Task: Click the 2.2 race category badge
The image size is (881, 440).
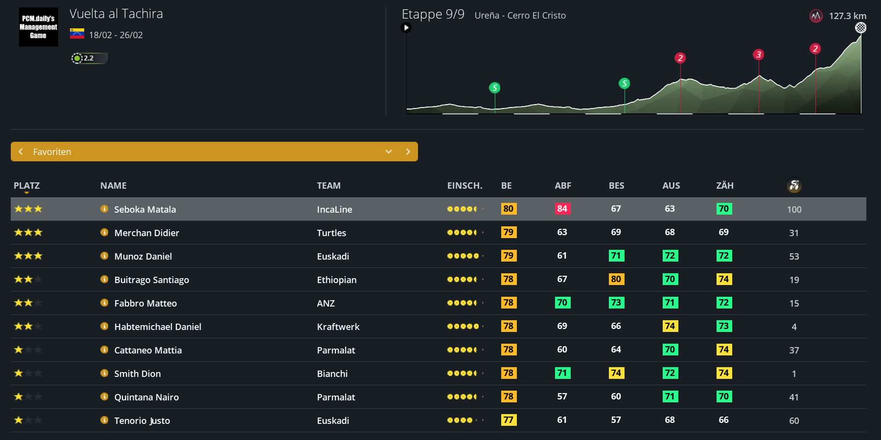Action: (89, 58)
